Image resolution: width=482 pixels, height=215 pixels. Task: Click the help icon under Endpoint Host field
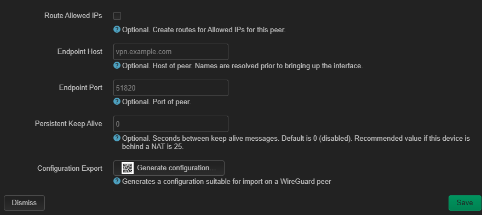[117, 65]
